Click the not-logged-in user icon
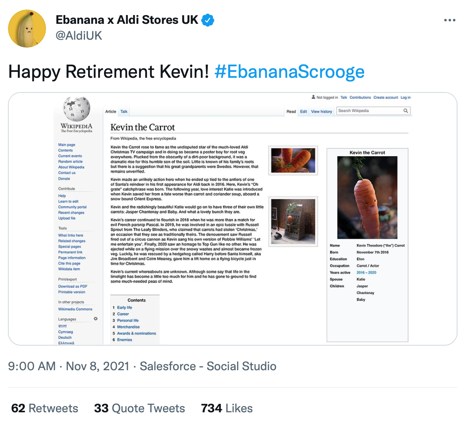The height and width of the screenshot is (423, 467). 313,97
